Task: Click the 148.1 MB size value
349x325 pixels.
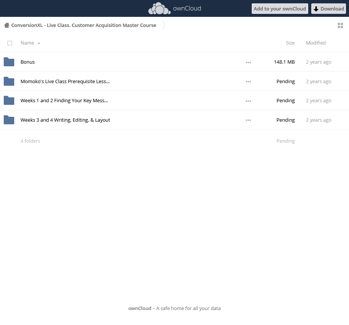Action: (x=284, y=62)
